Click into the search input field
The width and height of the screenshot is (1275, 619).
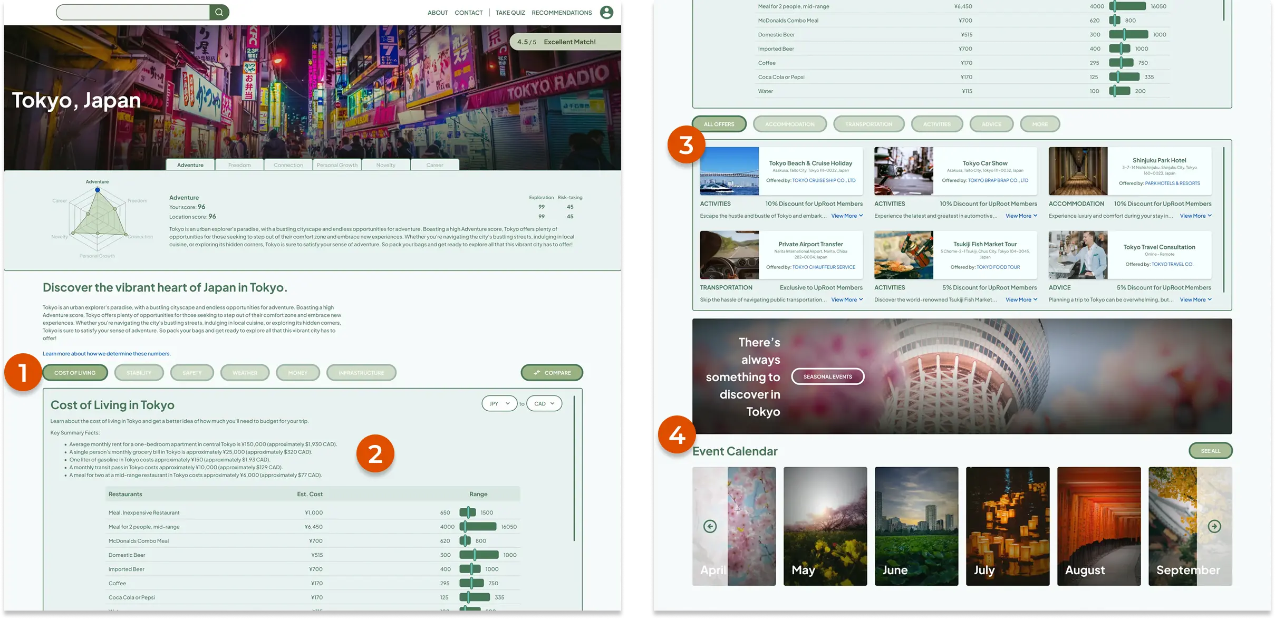click(133, 12)
